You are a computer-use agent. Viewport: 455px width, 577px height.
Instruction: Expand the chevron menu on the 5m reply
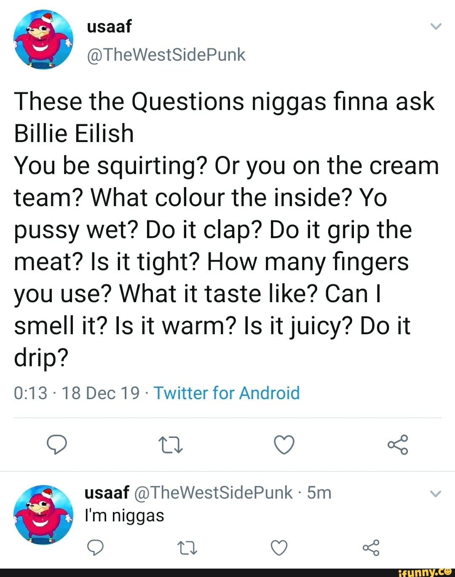pyautogui.click(x=436, y=494)
